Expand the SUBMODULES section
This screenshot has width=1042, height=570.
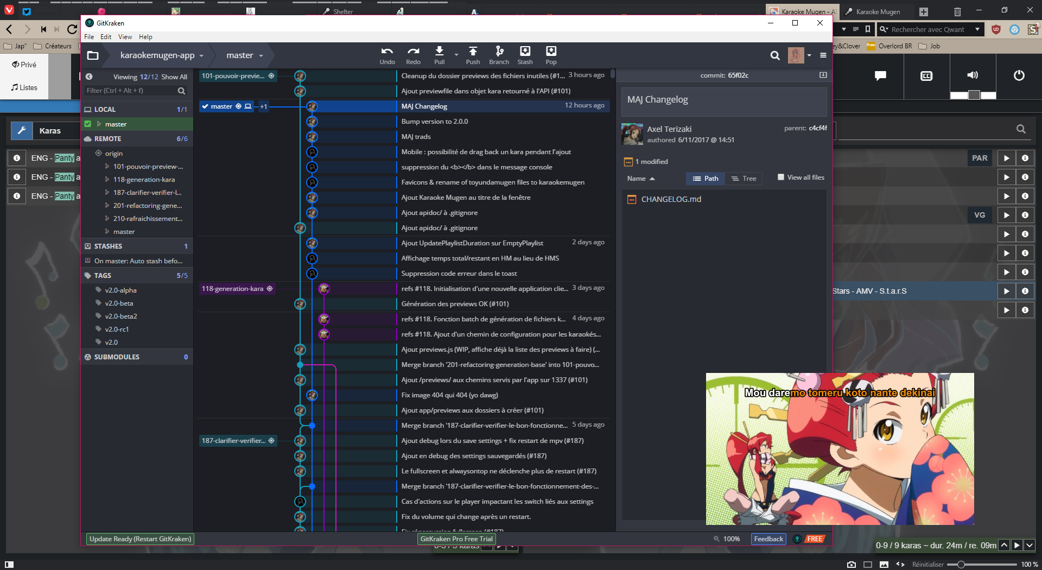coord(137,357)
